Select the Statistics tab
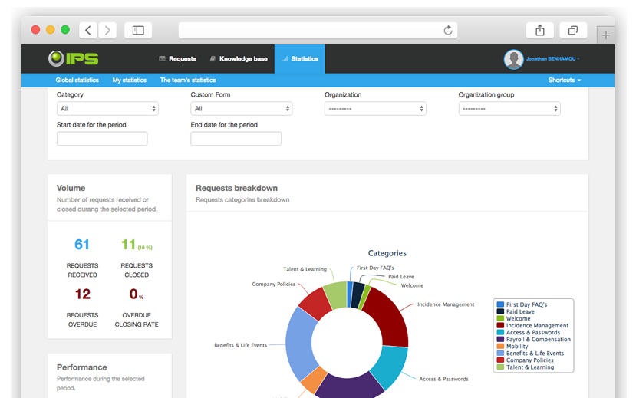The height and width of the screenshot is (398, 636). click(x=300, y=59)
